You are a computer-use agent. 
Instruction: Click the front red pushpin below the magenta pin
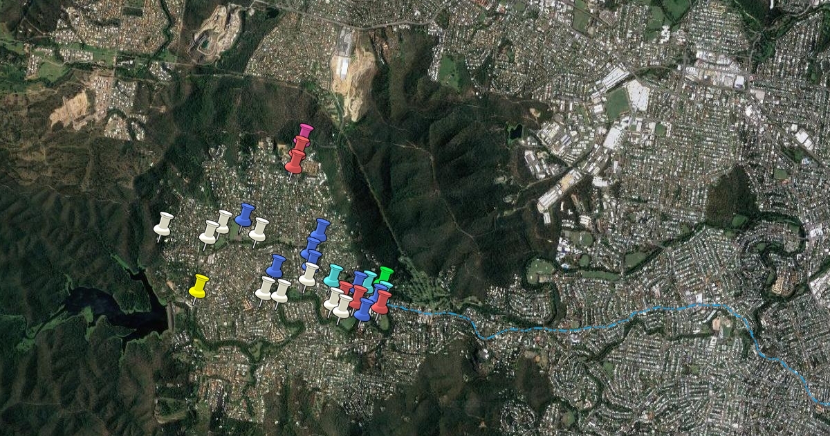coord(295,160)
